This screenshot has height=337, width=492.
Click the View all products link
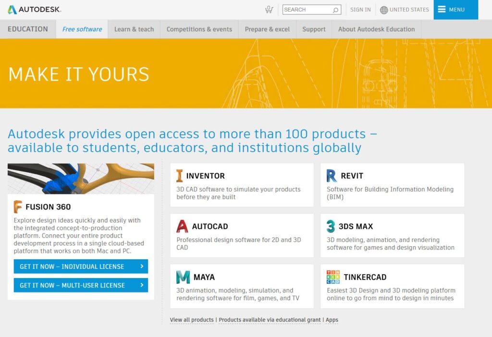click(x=192, y=320)
